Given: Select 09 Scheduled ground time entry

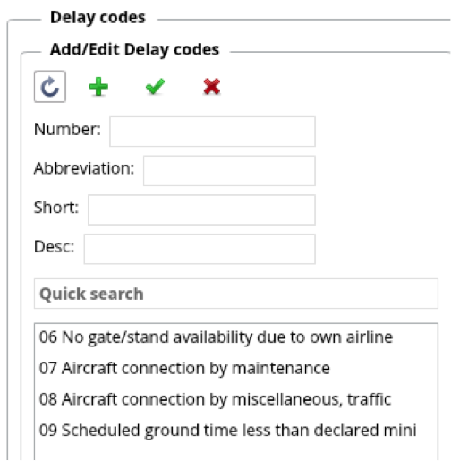Looking at the screenshot, I should (x=236, y=430).
